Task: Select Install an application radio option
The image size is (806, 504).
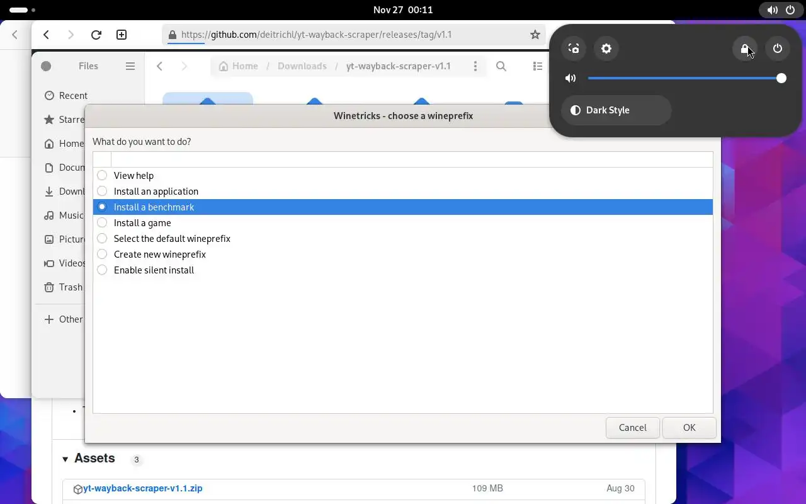Action: (102, 192)
